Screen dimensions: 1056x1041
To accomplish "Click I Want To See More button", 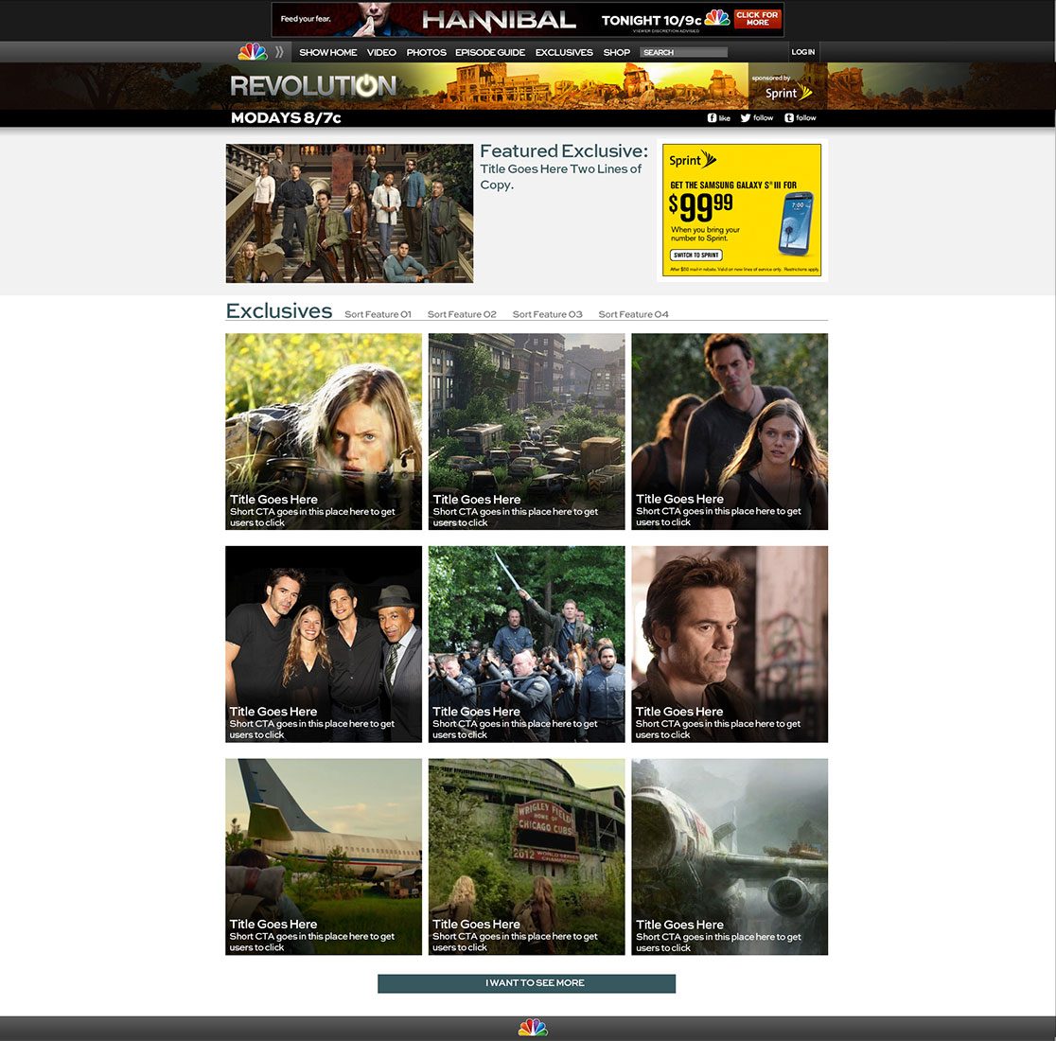I will 527,983.
